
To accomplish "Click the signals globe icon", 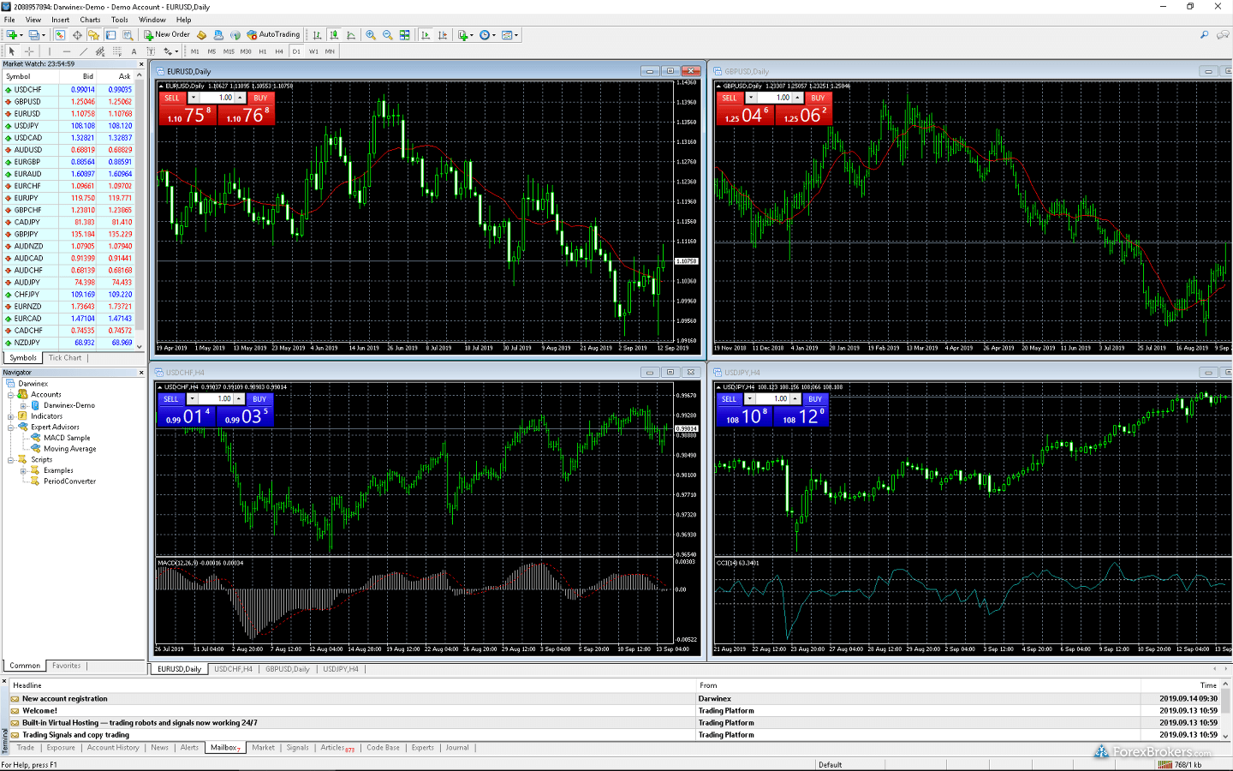I will 235,35.
